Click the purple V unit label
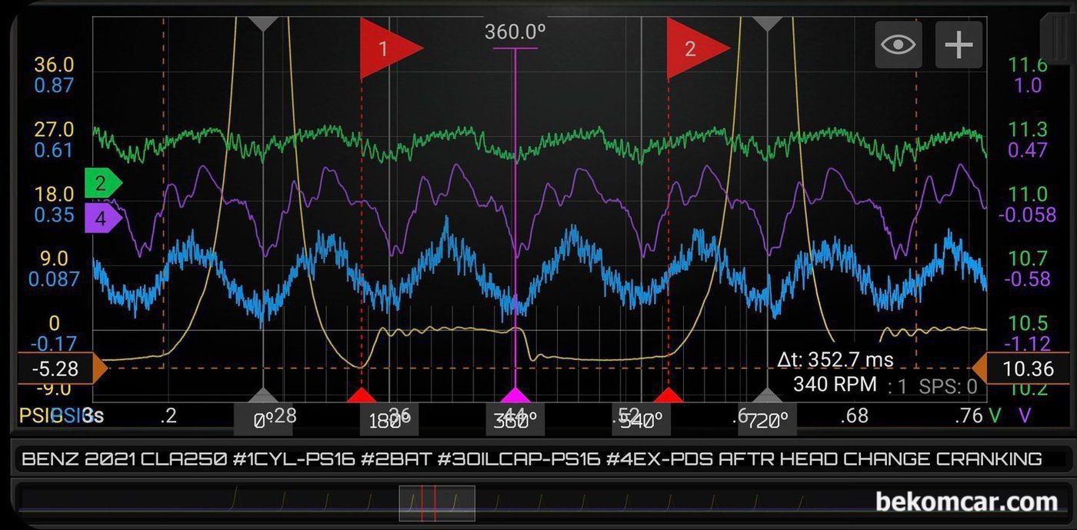This screenshot has width=1077, height=530. (x=1024, y=416)
